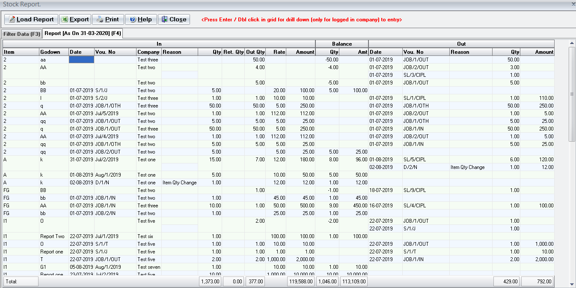The image size is (576, 288).
Task: Click the total In quantity '1,373.00'
Action: pos(210,282)
